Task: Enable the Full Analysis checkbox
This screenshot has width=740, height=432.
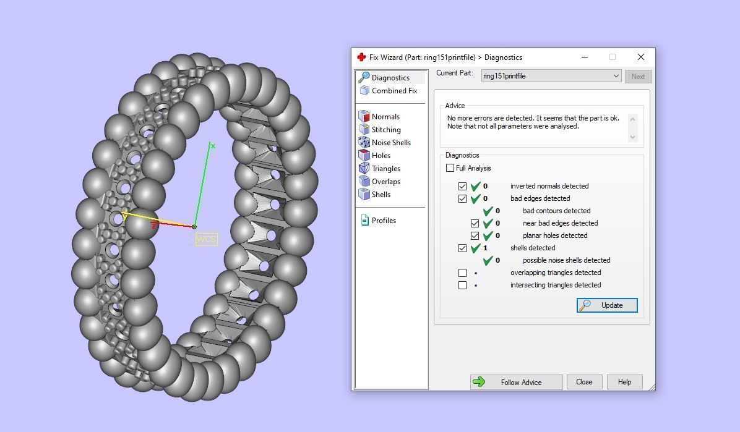Action: click(x=450, y=168)
